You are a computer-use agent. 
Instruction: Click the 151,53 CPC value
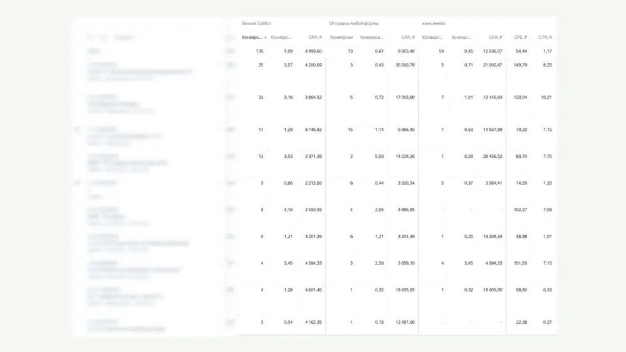click(520, 264)
